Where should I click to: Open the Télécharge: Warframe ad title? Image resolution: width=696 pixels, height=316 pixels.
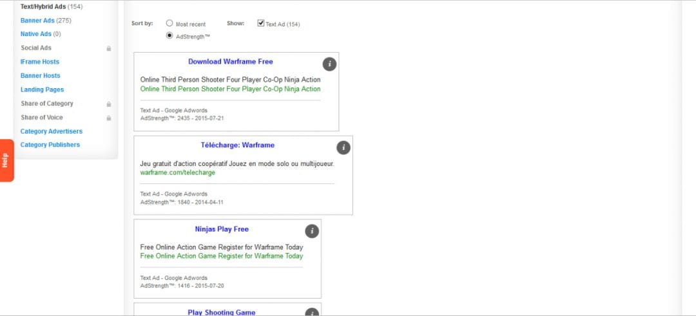pyautogui.click(x=237, y=145)
